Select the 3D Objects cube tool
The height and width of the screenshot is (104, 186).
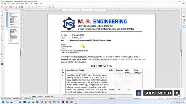pos(2,64)
